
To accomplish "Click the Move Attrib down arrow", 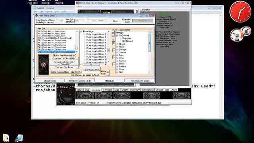I will pyautogui.click(x=108, y=74).
